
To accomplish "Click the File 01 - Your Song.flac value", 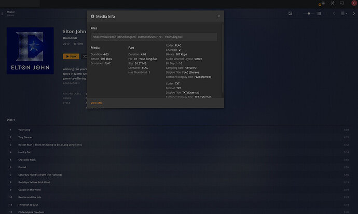I will tap(145, 59).
